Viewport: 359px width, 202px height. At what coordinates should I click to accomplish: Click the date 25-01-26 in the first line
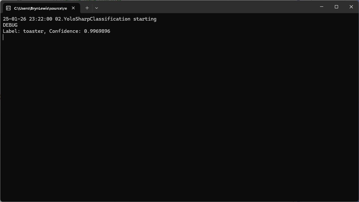[x=14, y=19]
